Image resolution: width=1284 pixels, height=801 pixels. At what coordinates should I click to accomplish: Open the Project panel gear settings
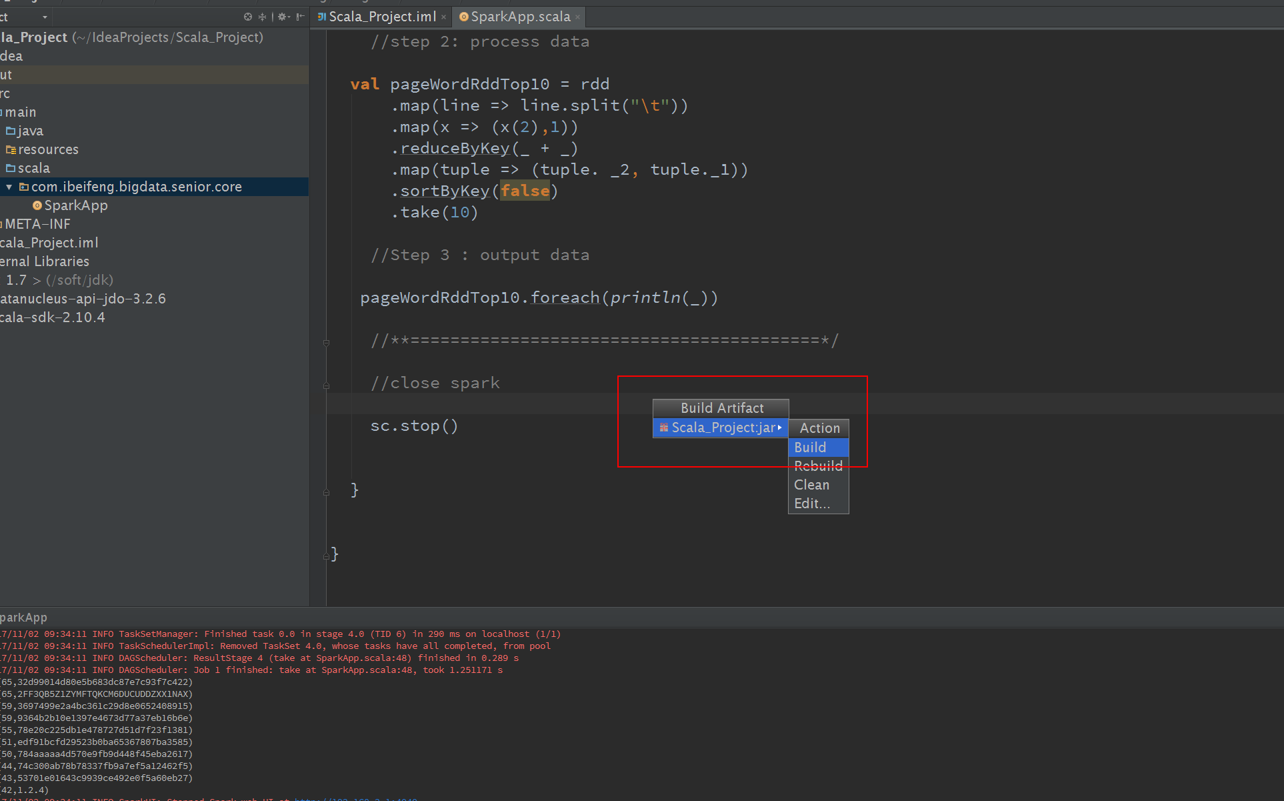(283, 17)
